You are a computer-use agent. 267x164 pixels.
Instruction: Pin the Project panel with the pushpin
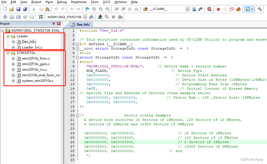54,23
